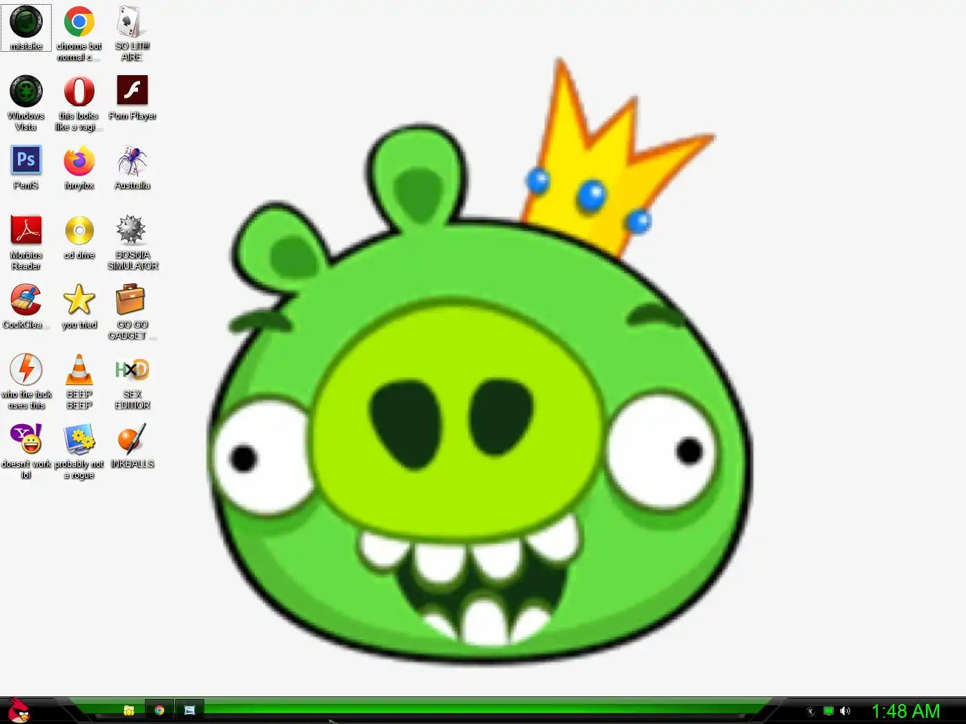This screenshot has height=724, width=966.
Task: Open the folder icon in the taskbar
Action: pyautogui.click(x=129, y=710)
